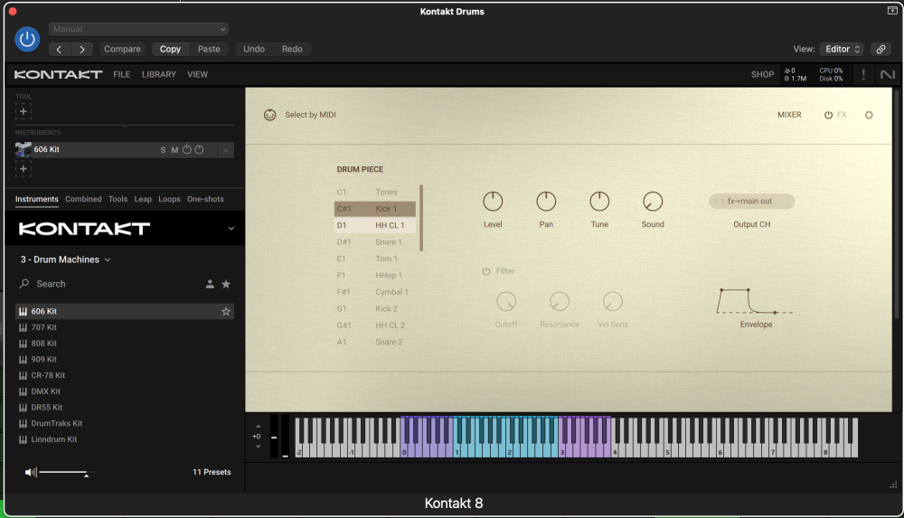Add a tool with plus icon

click(24, 111)
